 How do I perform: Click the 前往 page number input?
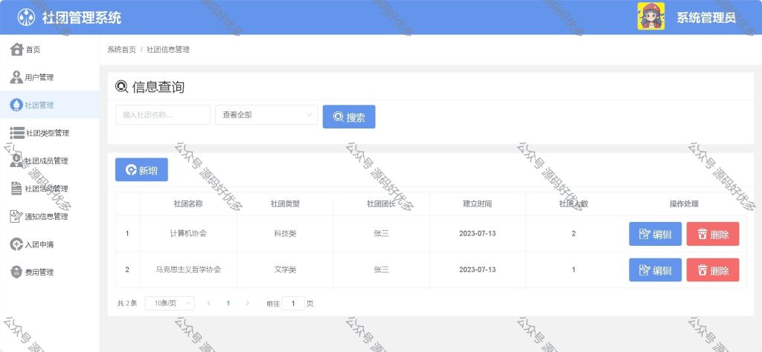point(293,304)
